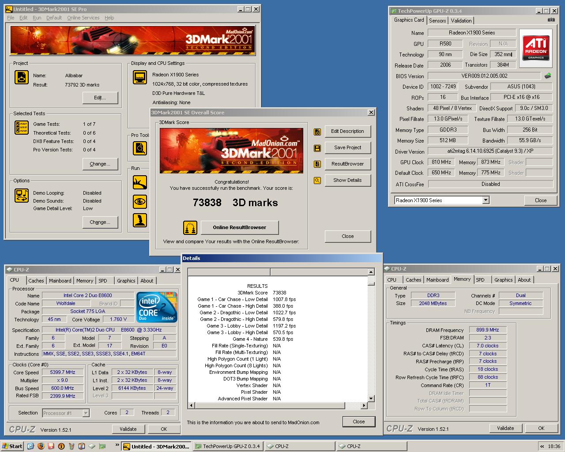Switch to TechPowerUp GPU-Z taskbar item
This screenshot has height=452, width=565.
(228, 446)
